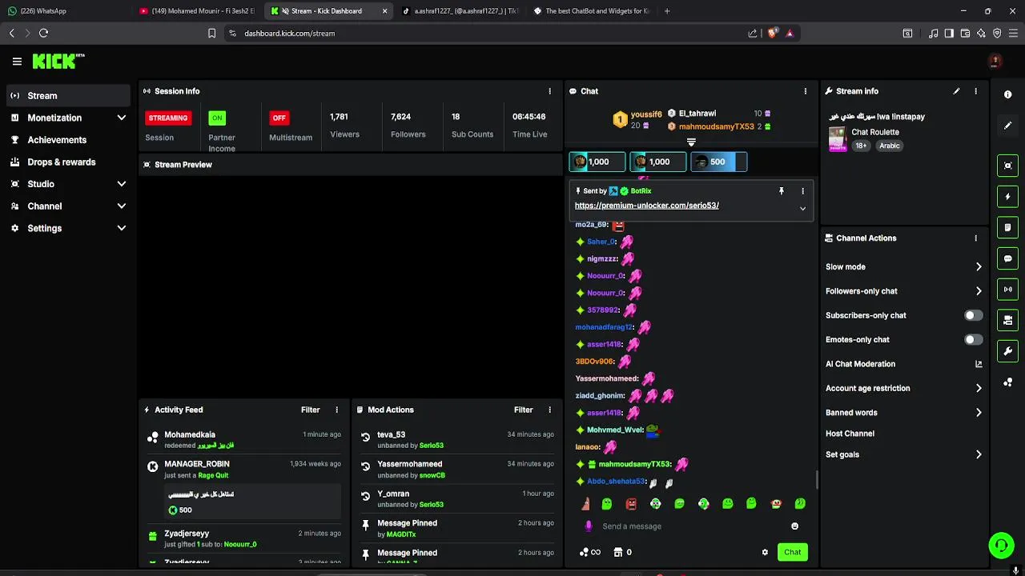1025x576 pixels.
Task: Click the lightning bolt icon in right toolbar
Action: click(x=1007, y=197)
